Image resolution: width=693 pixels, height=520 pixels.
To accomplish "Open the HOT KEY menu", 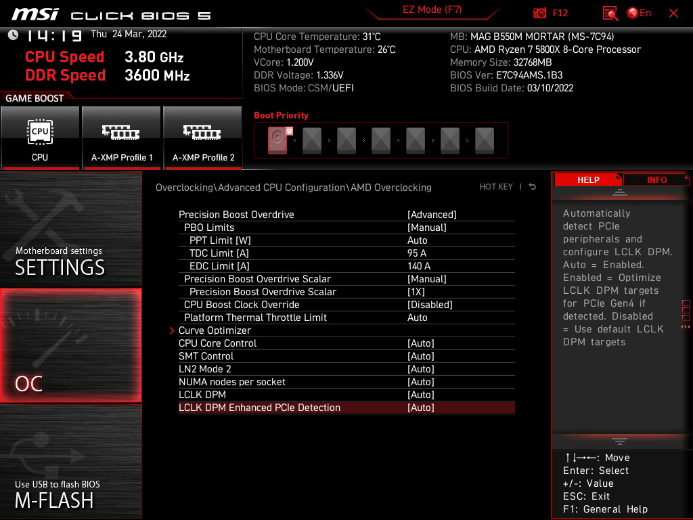I will coord(496,187).
